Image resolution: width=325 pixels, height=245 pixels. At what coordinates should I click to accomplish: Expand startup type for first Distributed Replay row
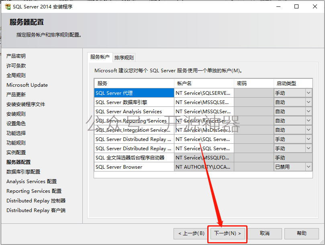(x=309, y=139)
